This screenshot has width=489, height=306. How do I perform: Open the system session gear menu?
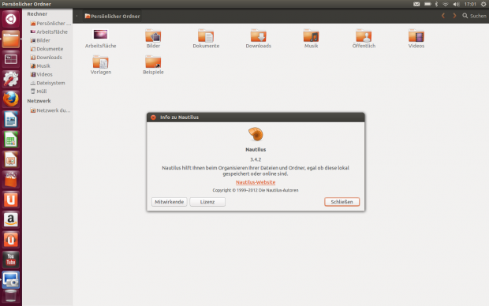coord(483,4)
